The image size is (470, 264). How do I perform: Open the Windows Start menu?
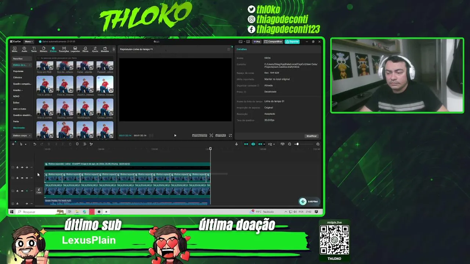point(12,212)
